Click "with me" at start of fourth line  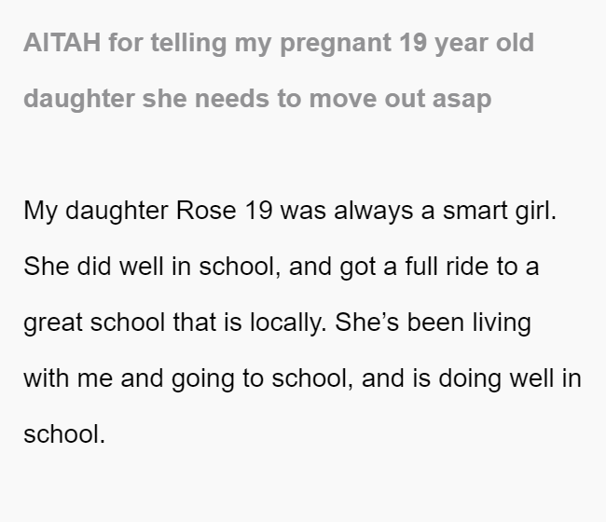(68, 378)
